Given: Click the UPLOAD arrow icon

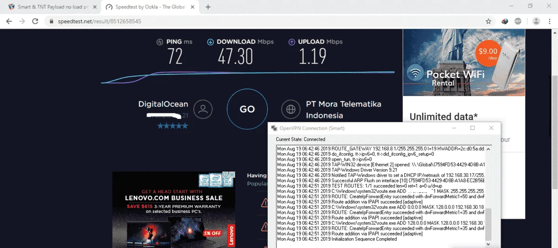Looking at the screenshot, I should 292,42.
